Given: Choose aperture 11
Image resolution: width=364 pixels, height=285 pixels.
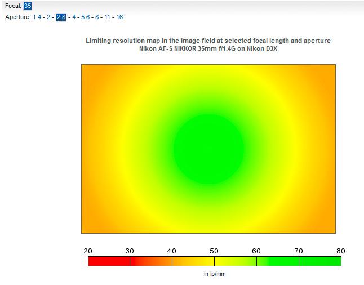Looking at the screenshot, I should (107, 17).
